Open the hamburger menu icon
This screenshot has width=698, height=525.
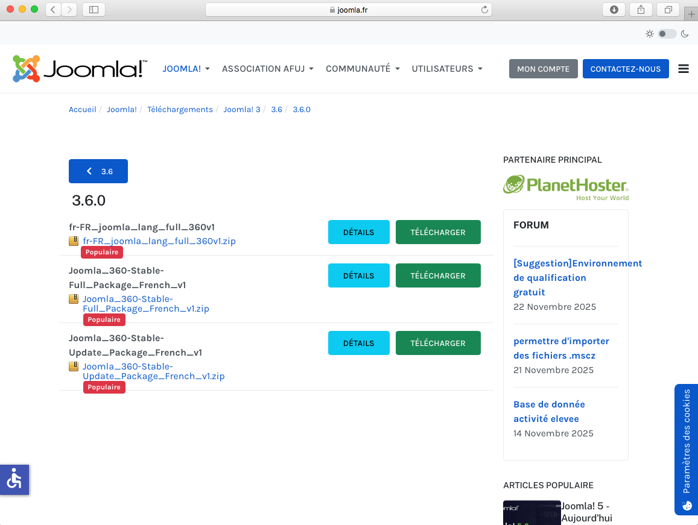684,69
